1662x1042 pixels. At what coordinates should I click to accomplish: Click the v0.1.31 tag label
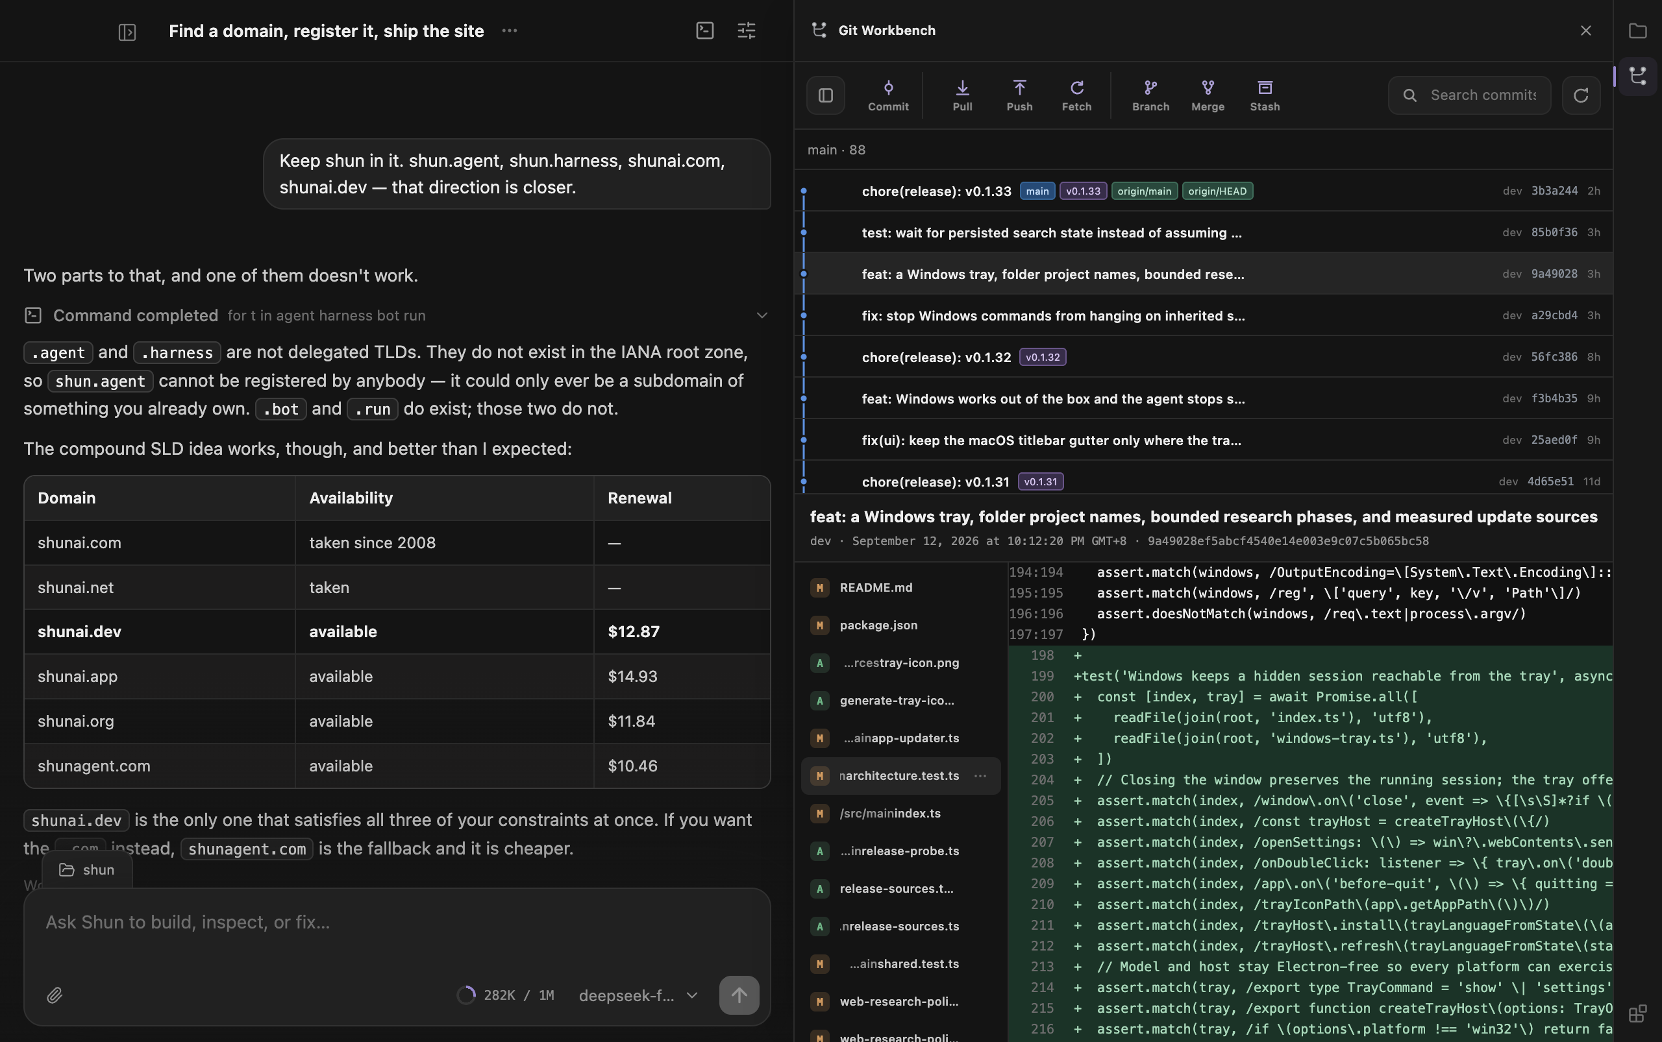[1040, 481]
